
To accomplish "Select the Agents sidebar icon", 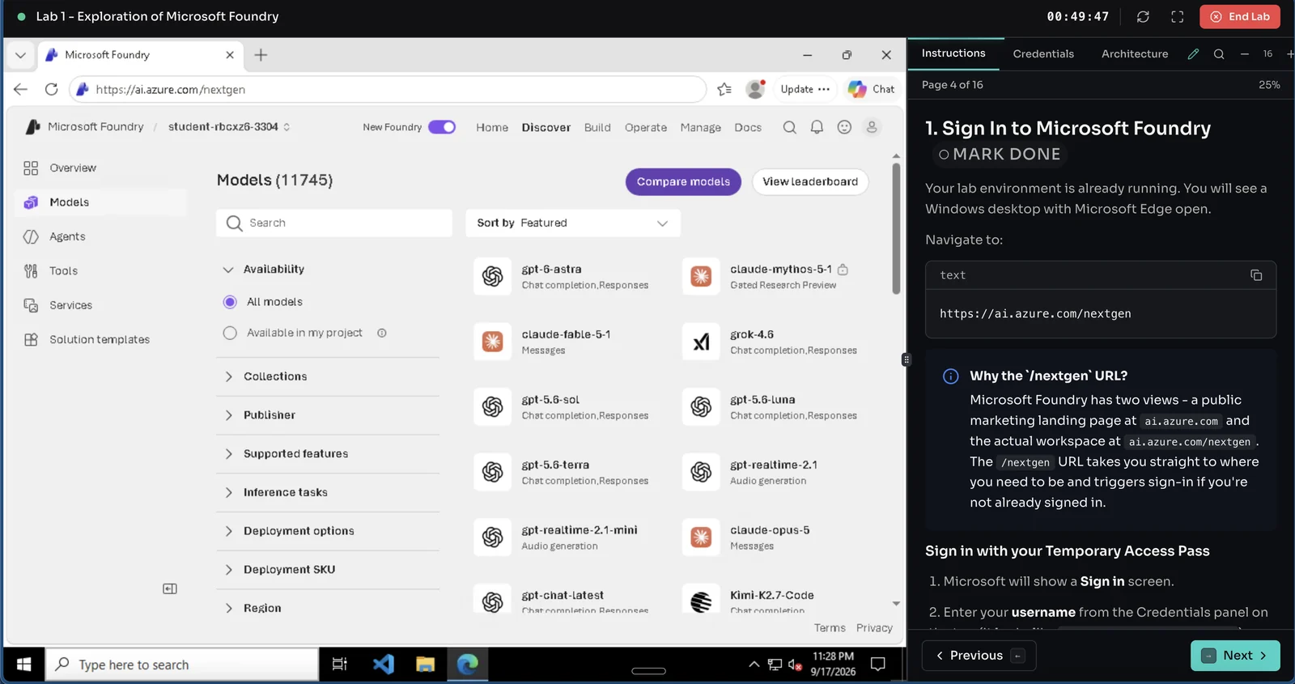I will click(31, 236).
